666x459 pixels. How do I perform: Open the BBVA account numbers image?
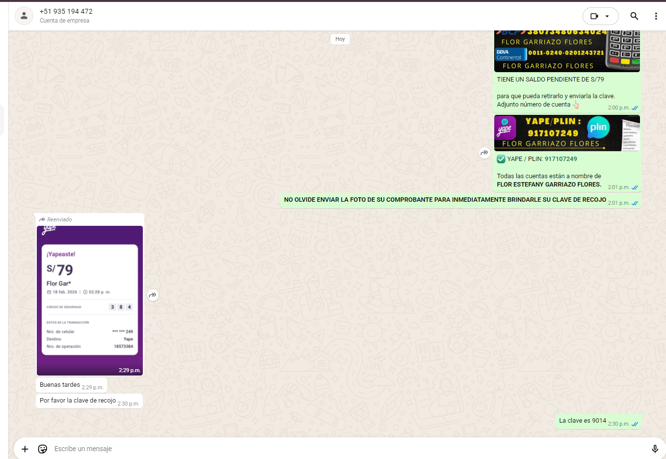(x=567, y=52)
